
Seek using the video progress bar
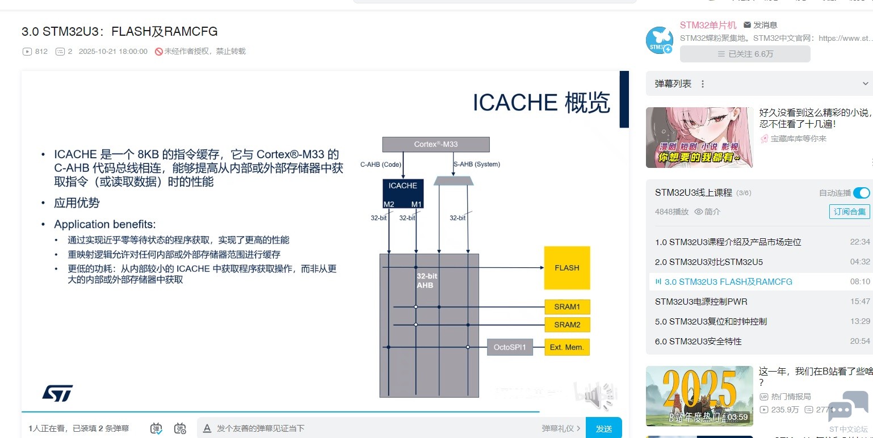[x=325, y=411]
